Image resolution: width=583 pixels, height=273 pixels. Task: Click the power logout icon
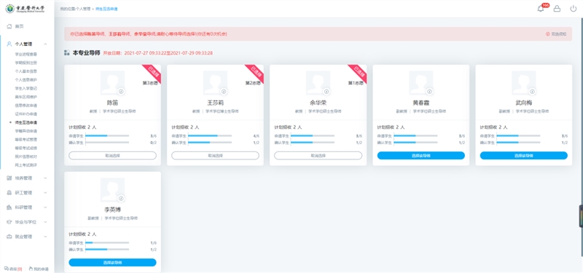[x=574, y=9]
